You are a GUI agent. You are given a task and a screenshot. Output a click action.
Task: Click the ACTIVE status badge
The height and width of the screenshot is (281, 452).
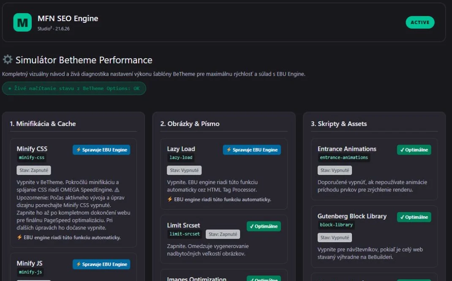point(420,22)
